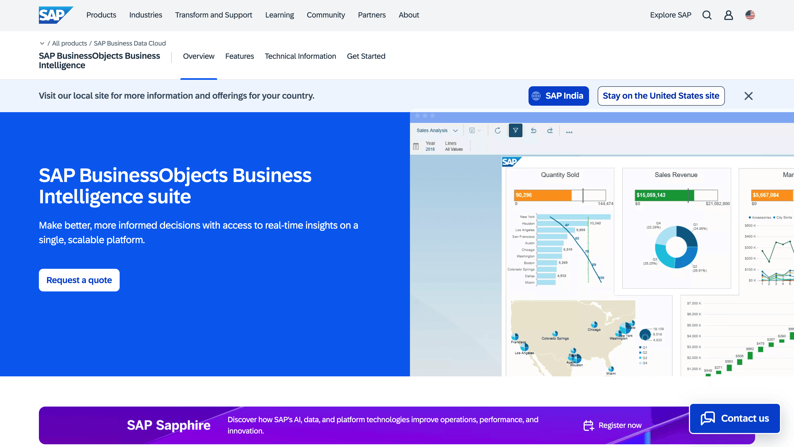Choose Stay on the United States site
794x447 pixels.
coord(661,96)
